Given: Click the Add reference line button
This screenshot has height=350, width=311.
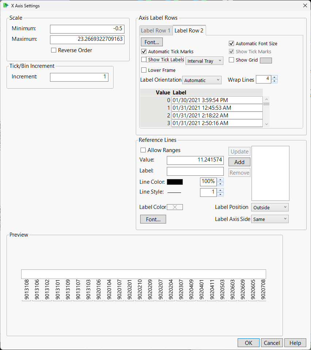Looking at the screenshot, I should (239, 162).
